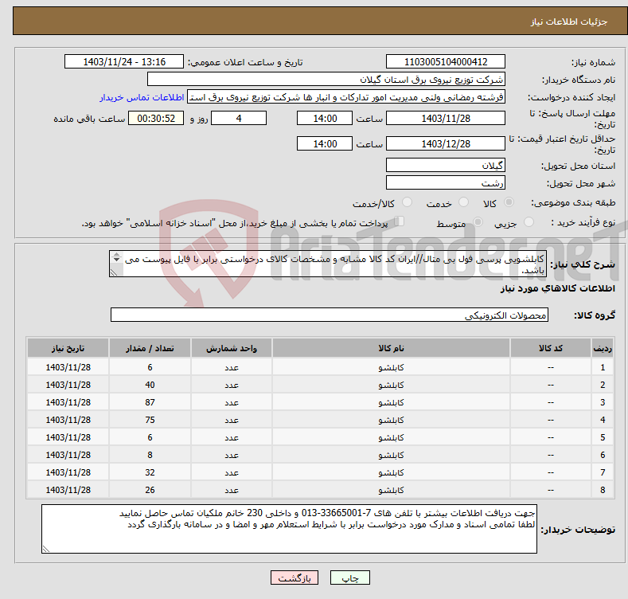628x599 pixels.
Task: Click quantity 26 in row 8
Action: [150, 490]
